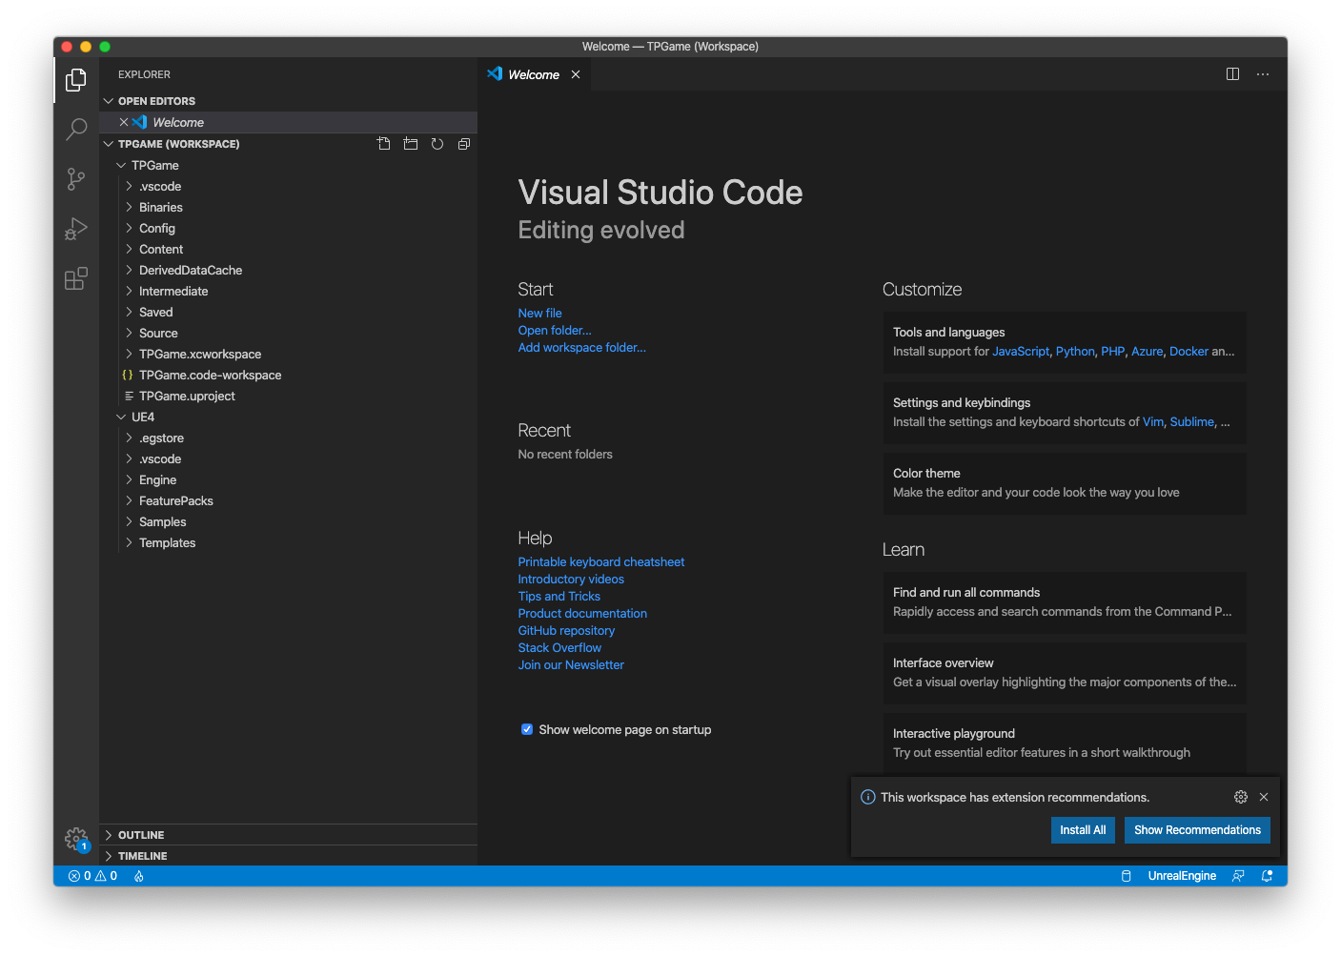The width and height of the screenshot is (1341, 957).
Task: Open notifications bell in status bar
Action: (x=1267, y=876)
